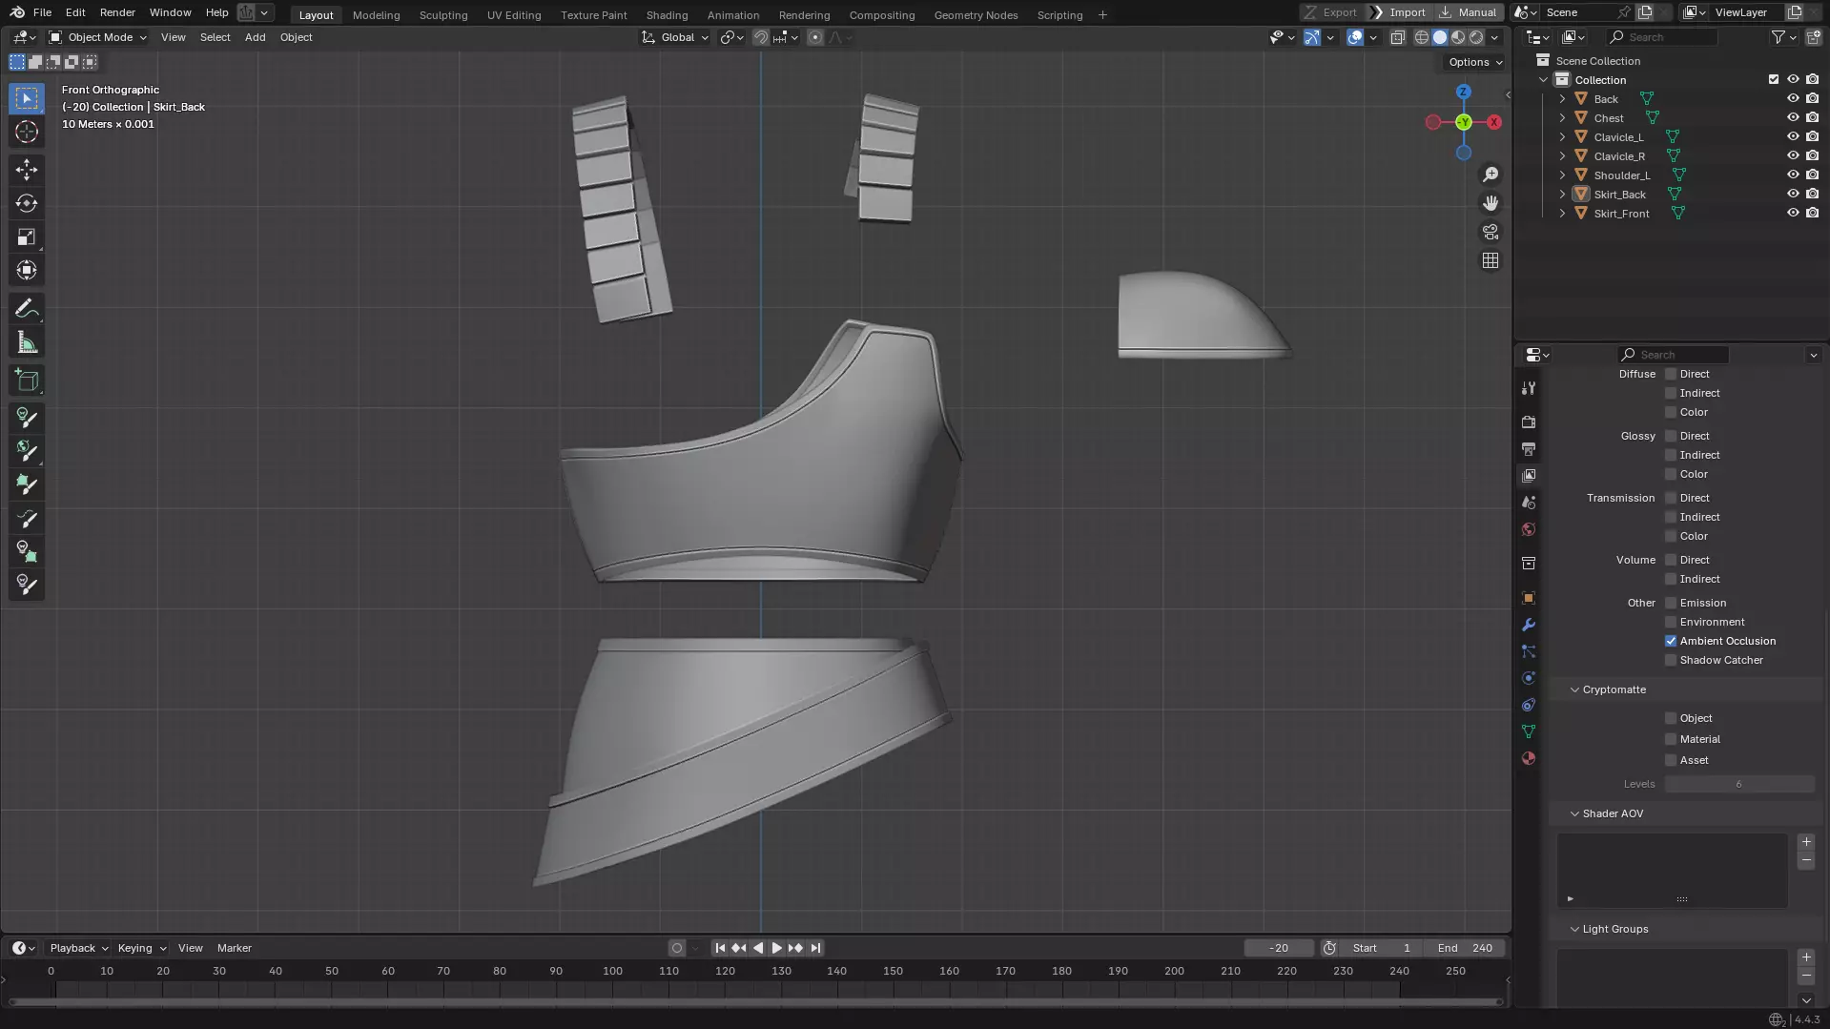Click the viewport zoom magnifier icon
The height and width of the screenshot is (1029, 1830).
point(1491,175)
